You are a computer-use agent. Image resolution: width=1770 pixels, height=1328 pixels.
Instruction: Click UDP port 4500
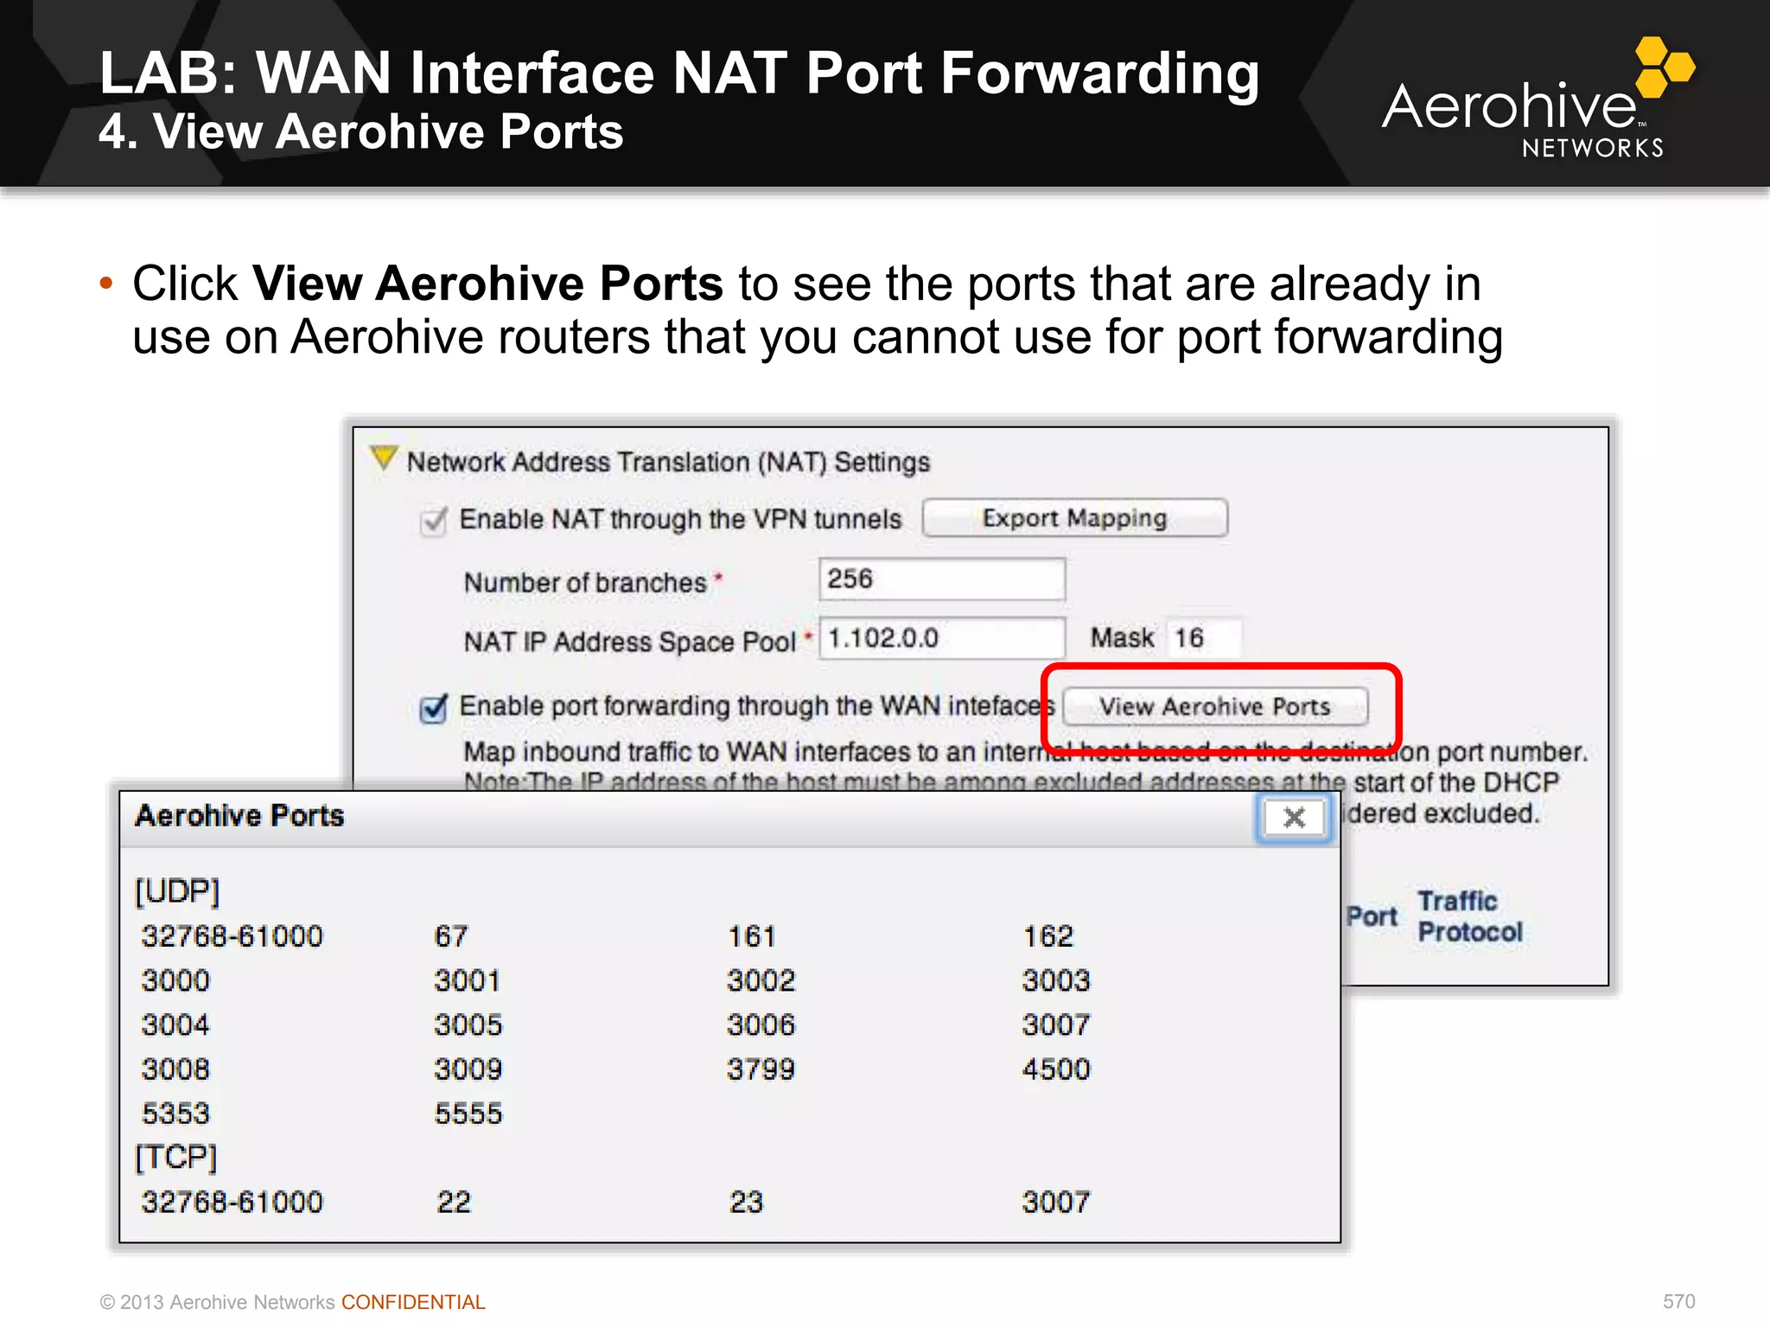click(1055, 1069)
